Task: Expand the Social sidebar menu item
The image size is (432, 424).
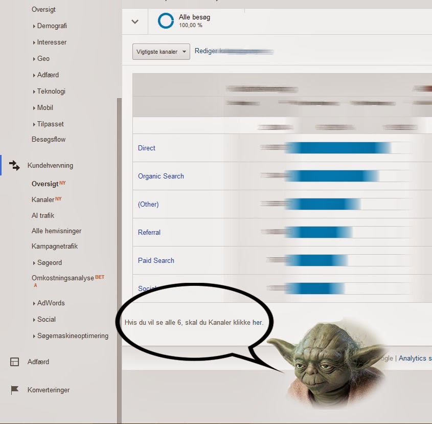Action: click(44, 319)
